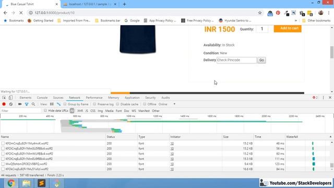The width and height of the screenshot is (334, 188).
Task: Tick the Offline checkbox
Action: (145, 104)
